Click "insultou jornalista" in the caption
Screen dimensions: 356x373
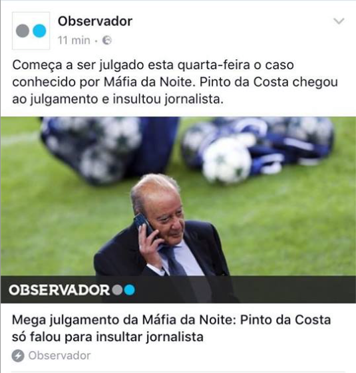pos(168,99)
